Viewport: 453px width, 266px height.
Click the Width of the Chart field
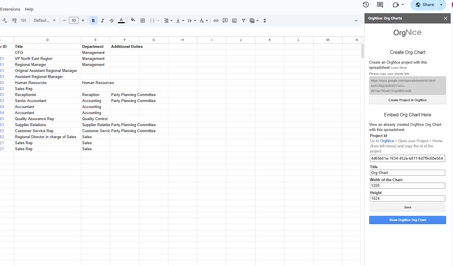408,186
